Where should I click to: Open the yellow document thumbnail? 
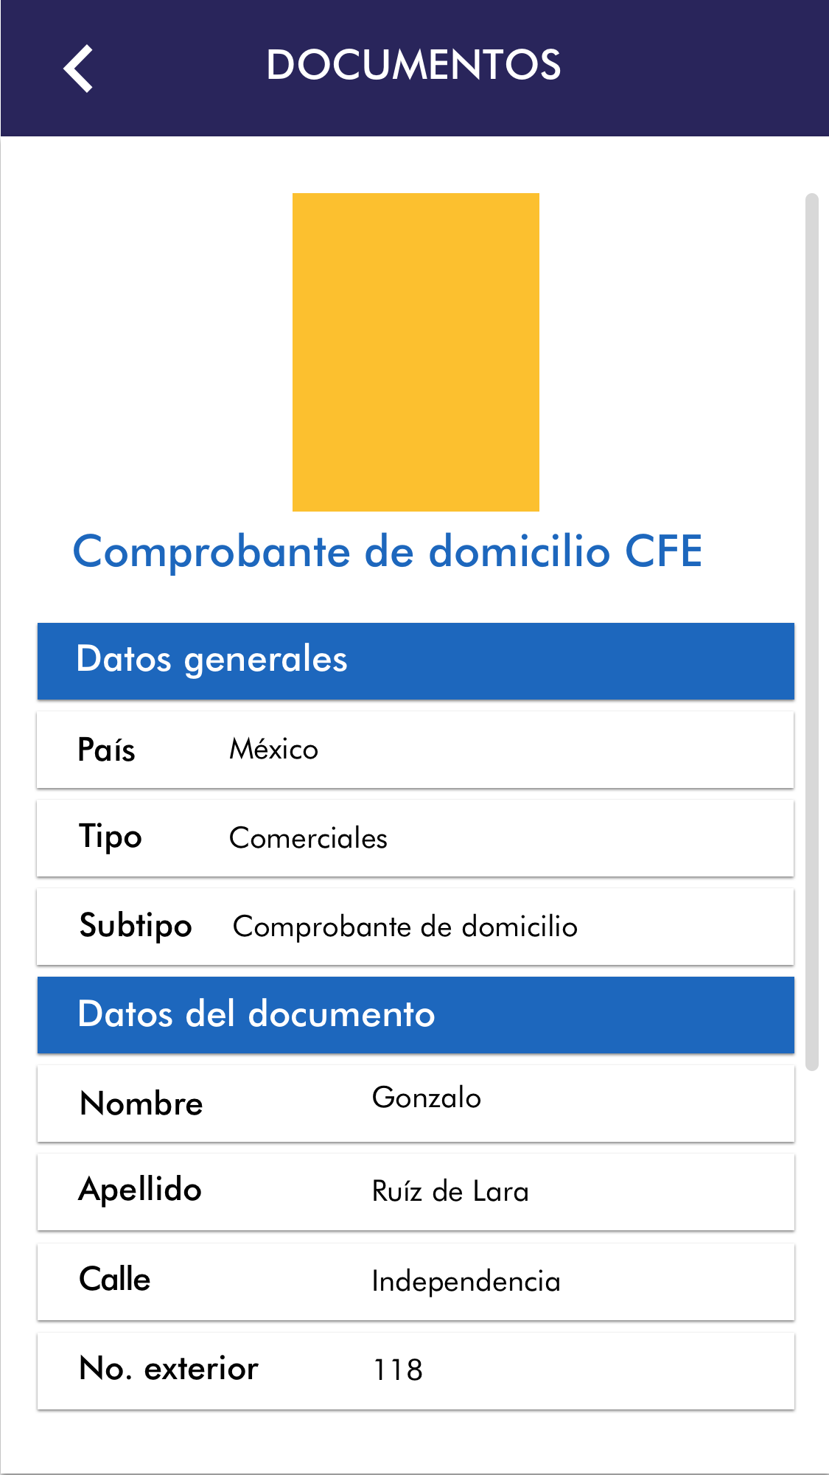(x=416, y=352)
